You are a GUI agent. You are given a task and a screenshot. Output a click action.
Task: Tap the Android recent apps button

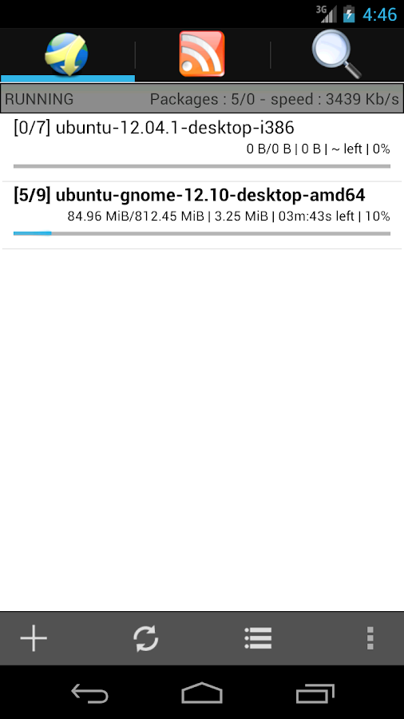pyautogui.click(x=315, y=693)
